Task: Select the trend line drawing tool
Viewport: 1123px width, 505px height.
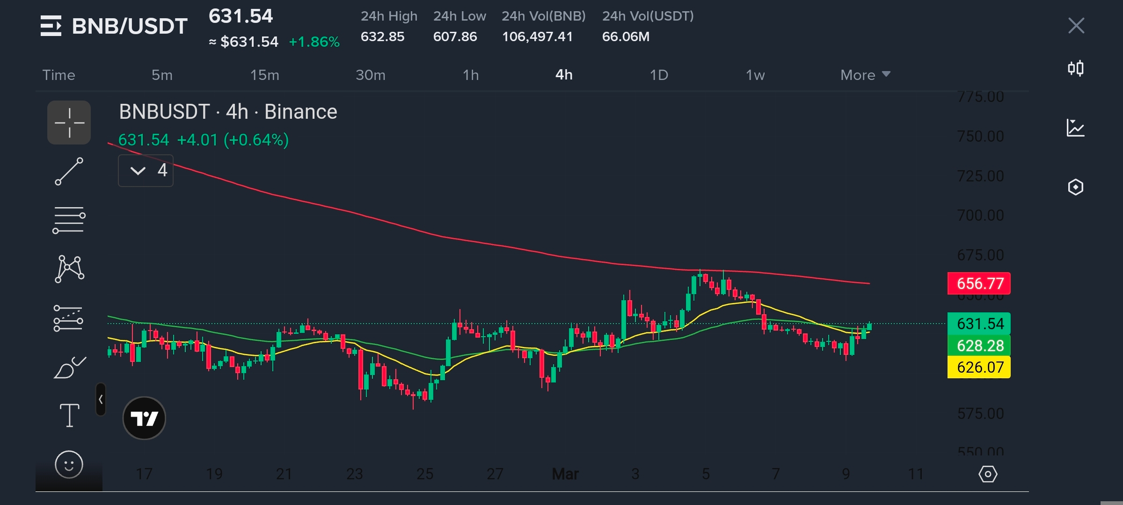Action: [69, 172]
